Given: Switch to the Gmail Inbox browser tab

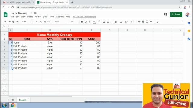Looking at the screenshot, I should [18, 2].
